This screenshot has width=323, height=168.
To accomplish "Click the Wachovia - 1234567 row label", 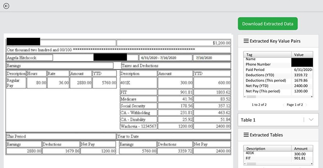I will (138, 126).
